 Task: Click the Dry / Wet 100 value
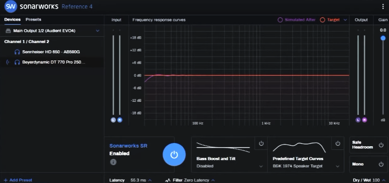[376, 180]
